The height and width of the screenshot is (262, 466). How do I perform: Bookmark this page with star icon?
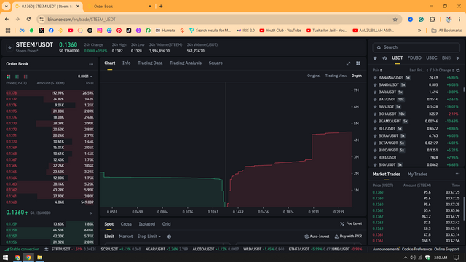click(x=395, y=20)
